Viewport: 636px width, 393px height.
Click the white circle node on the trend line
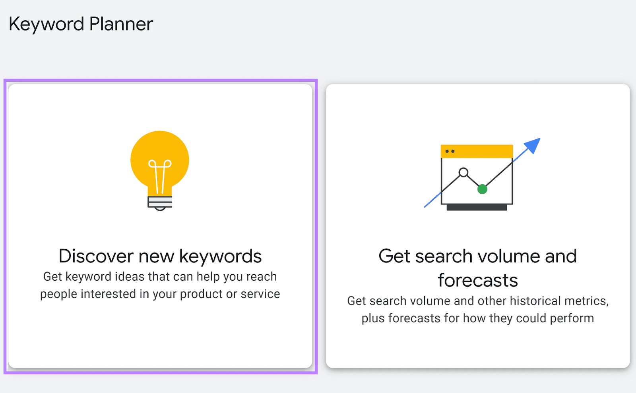click(x=463, y=172)
